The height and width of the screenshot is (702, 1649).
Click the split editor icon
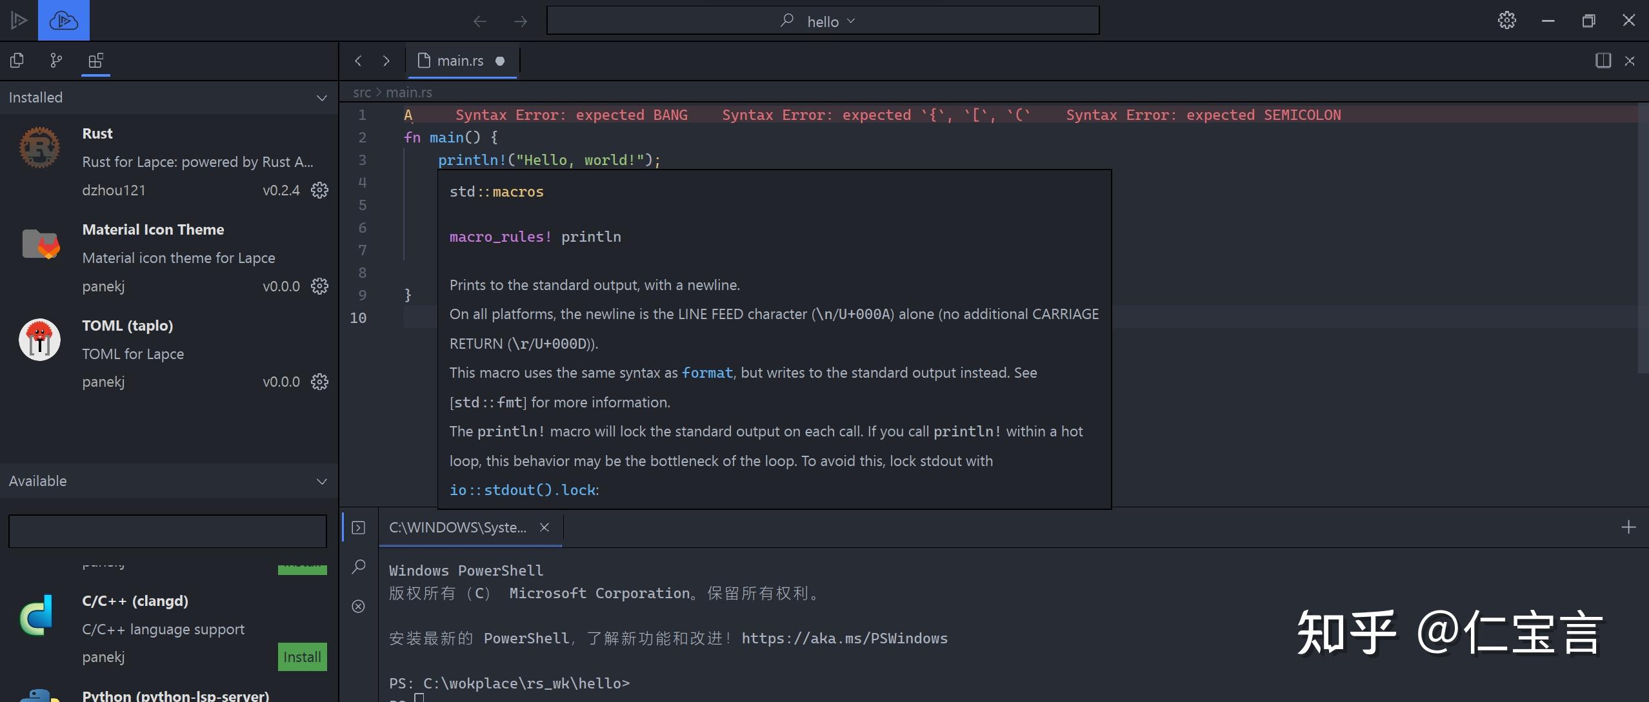click(1603, 61)
